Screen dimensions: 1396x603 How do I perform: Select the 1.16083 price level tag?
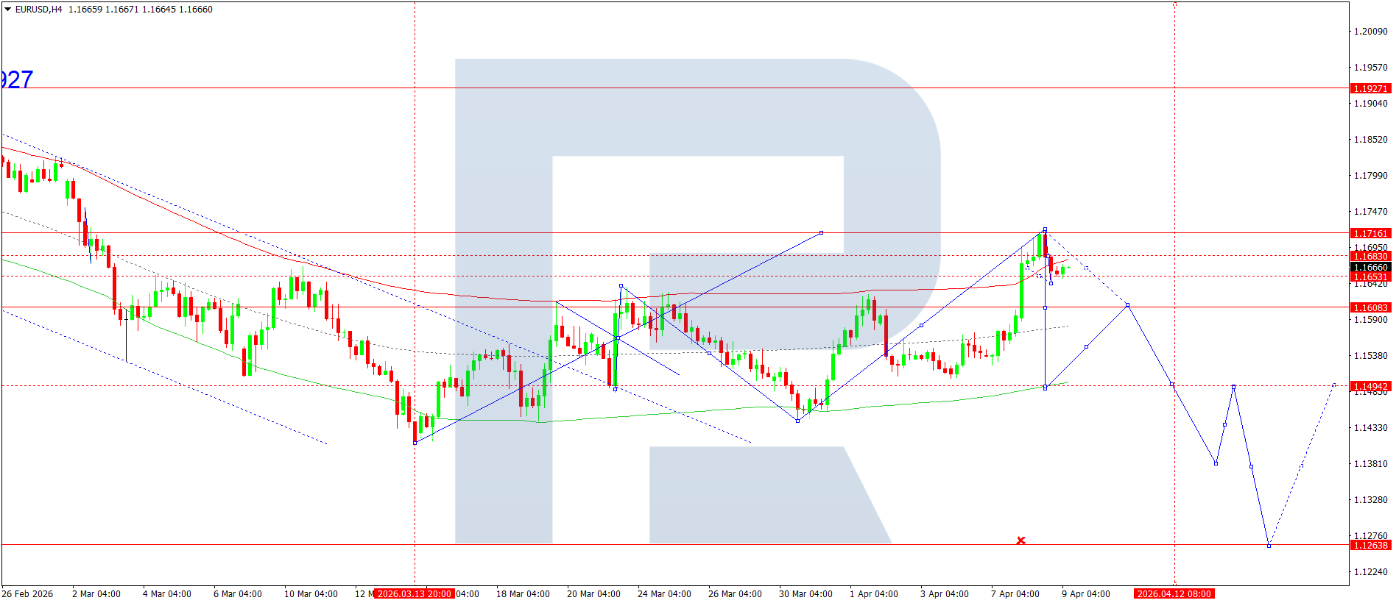click(x=1370, y=307)
